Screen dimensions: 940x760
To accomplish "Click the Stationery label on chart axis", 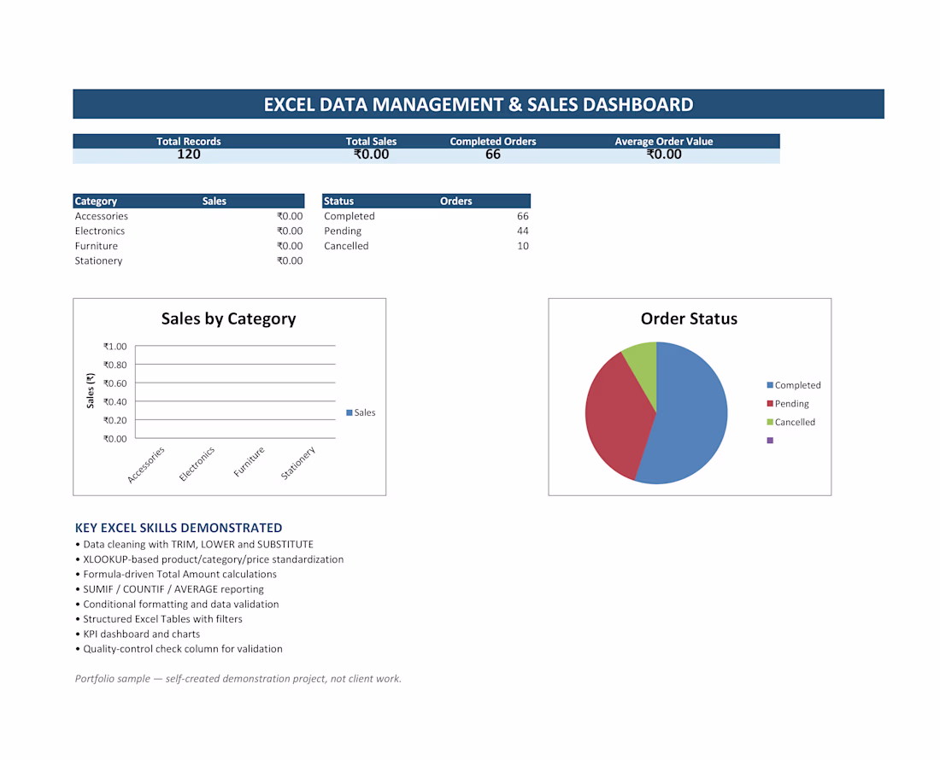I will (298, 463).
